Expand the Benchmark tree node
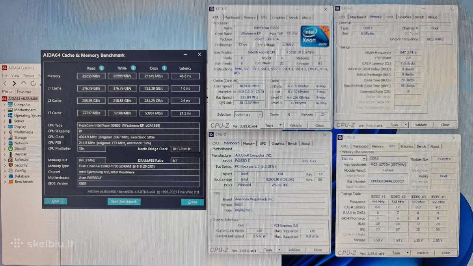Image resolution: width=473 pixels, height=266 pixels. pyautogui.click(x=4, y=182)
